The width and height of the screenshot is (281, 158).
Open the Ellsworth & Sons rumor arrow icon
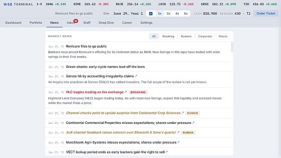coord(178,133)
